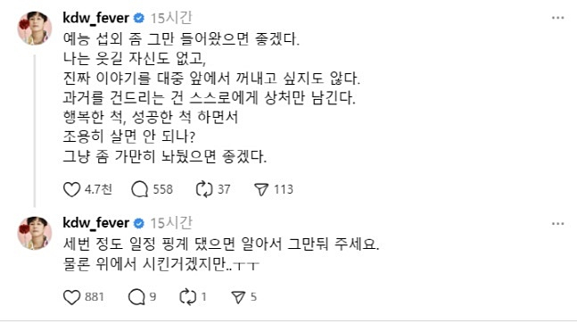Click the first post's profile picture

click(35, 28)
